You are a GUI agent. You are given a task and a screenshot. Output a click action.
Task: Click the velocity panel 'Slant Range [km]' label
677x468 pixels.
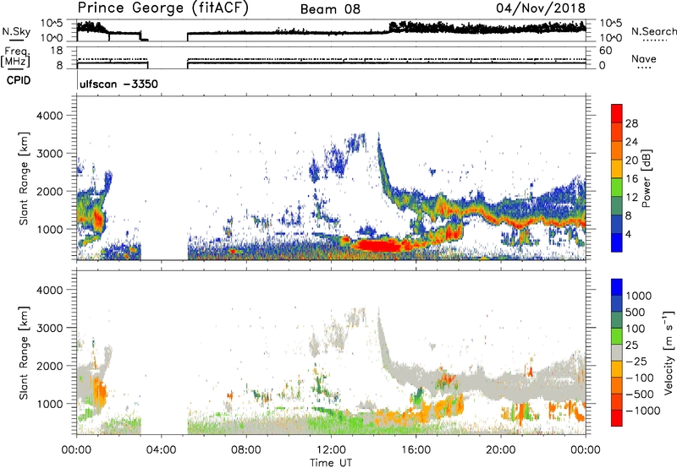click(24, 353)
